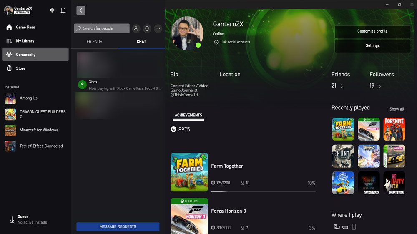Click the Forza Horizon 3 achievement cover art
Viewport: 417px width, 234px height.
189,216
